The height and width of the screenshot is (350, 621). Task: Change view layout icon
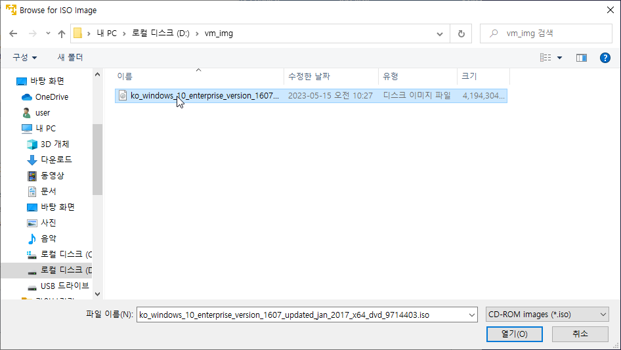[x=546, y=58]
